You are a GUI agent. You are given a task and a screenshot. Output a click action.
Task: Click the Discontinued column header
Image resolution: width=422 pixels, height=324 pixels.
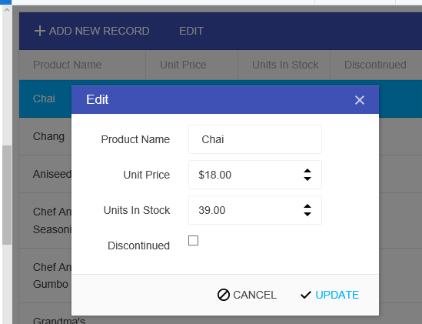pos(376,65)
